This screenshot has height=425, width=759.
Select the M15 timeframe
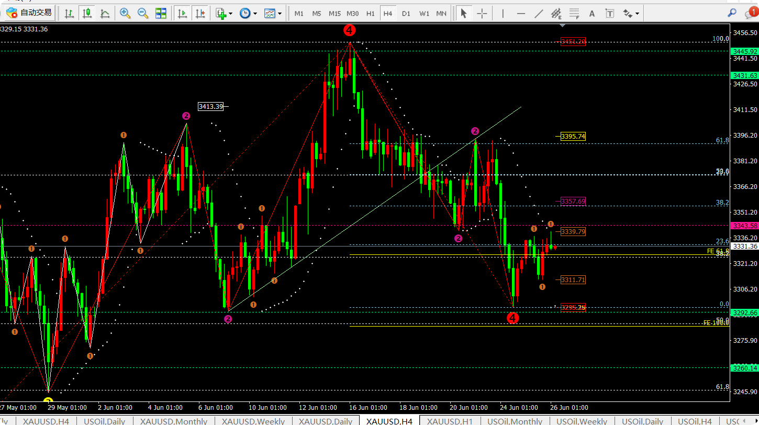[x=334, y=14]
